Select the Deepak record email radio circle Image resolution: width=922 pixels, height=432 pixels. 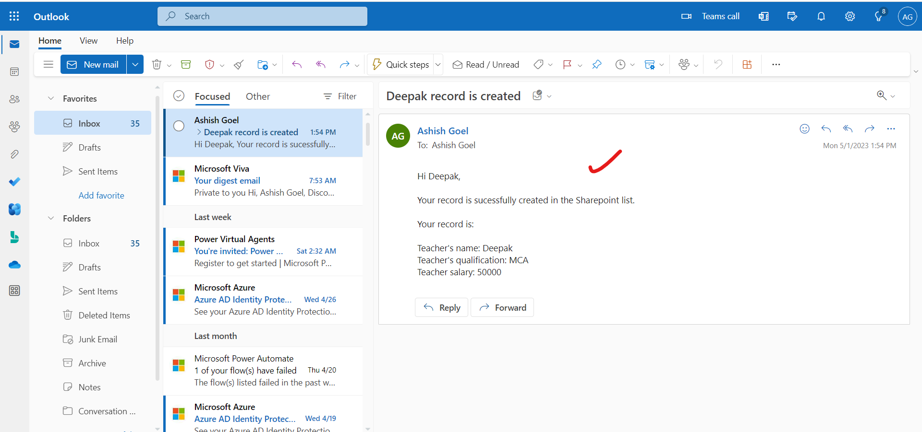point(179,126)
